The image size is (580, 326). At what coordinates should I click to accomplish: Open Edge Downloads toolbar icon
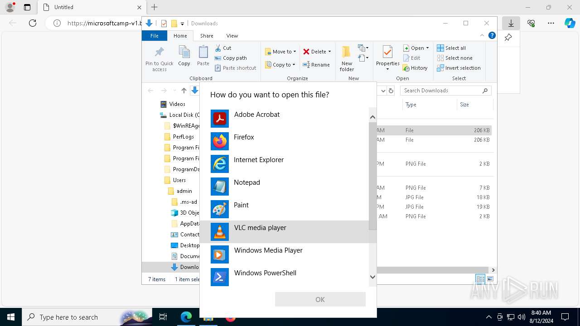pyautogui.click(x=511, y=23)
